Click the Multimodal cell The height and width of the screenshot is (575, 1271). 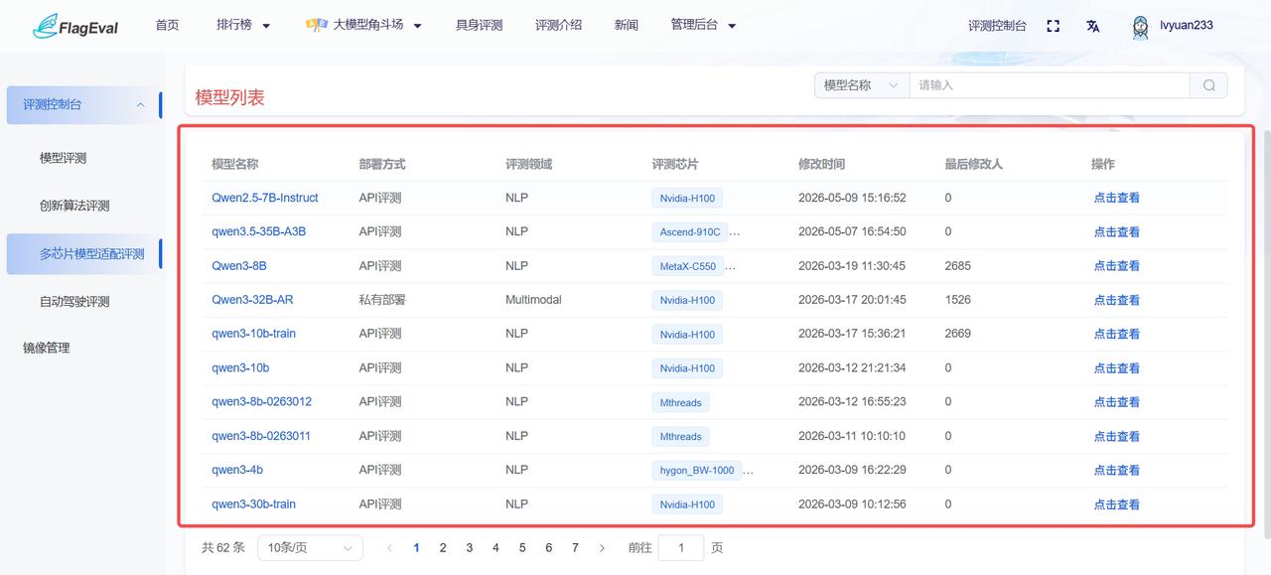pyautogui.click(x=533, y=300)
